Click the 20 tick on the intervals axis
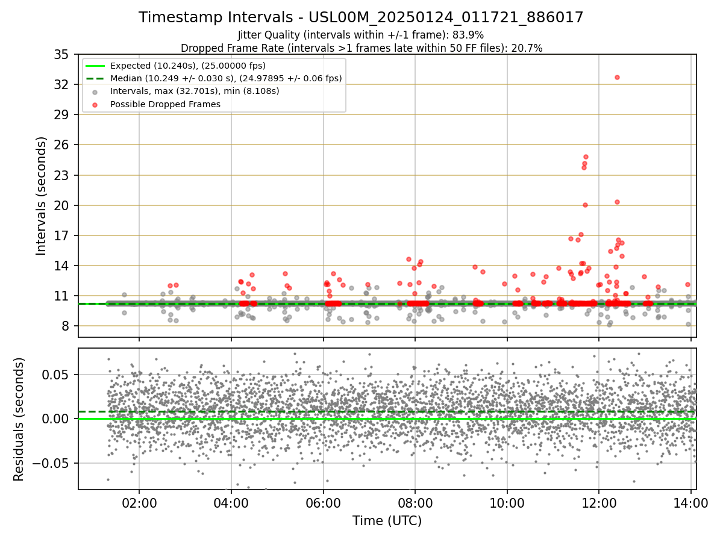This screenshot has height=542, width=723. (x=61, y=205)
